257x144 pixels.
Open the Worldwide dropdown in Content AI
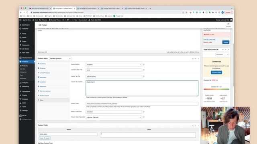tap(222, 54)
